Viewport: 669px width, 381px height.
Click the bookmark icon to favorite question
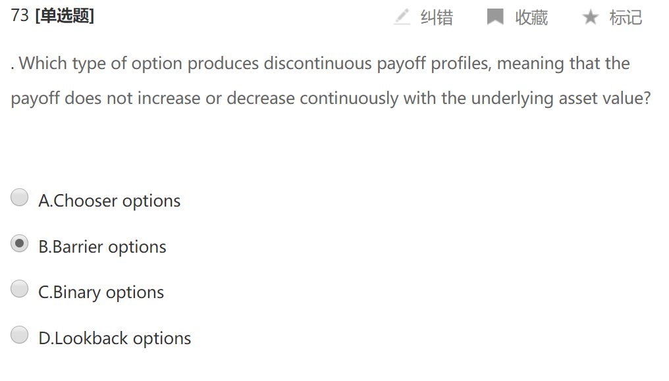pos(495,17)
